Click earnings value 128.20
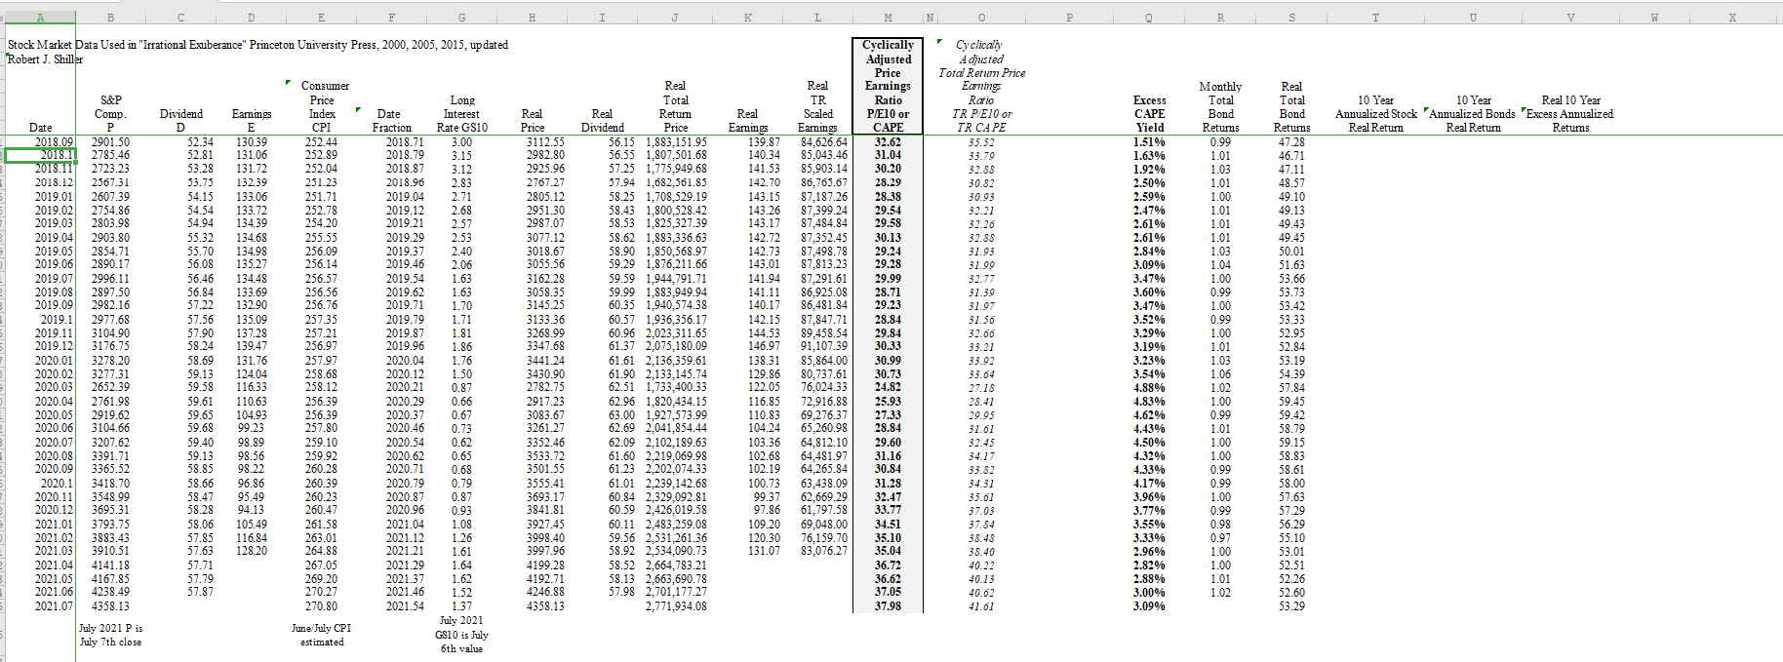Viewport: 1783px width, 662px height. [x=252, y=551]
